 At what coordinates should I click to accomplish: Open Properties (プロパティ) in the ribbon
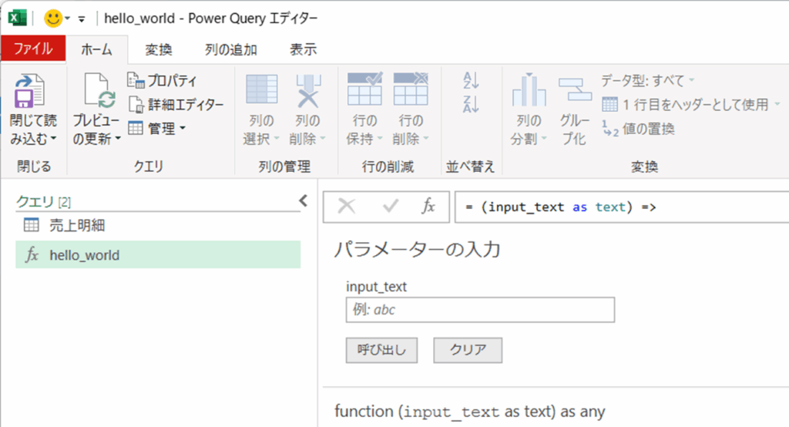click(x=163, y=81)
